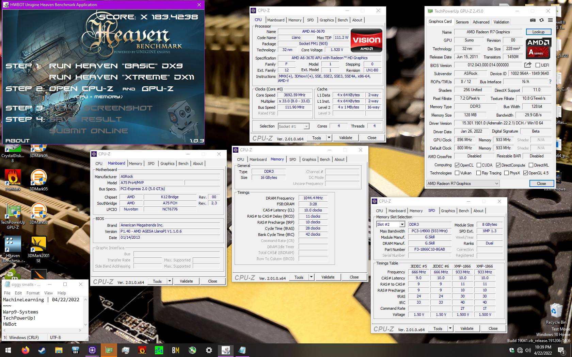This screenshot has height=357, width=572.
Task: Open the notification center icon
Action: 562,350
